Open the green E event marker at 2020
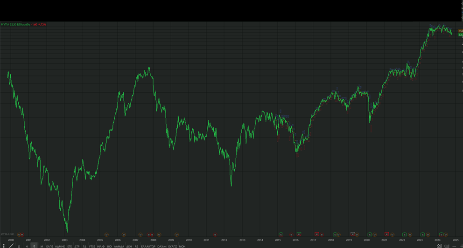This screenshot has height=248, width=463. [x=370, y=234]
